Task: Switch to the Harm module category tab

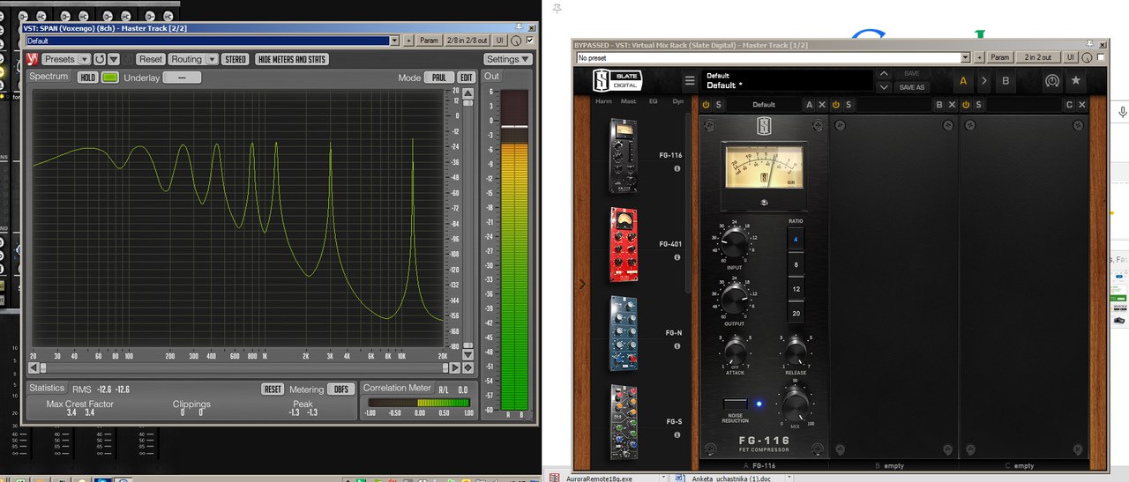Action: (603, 101)
